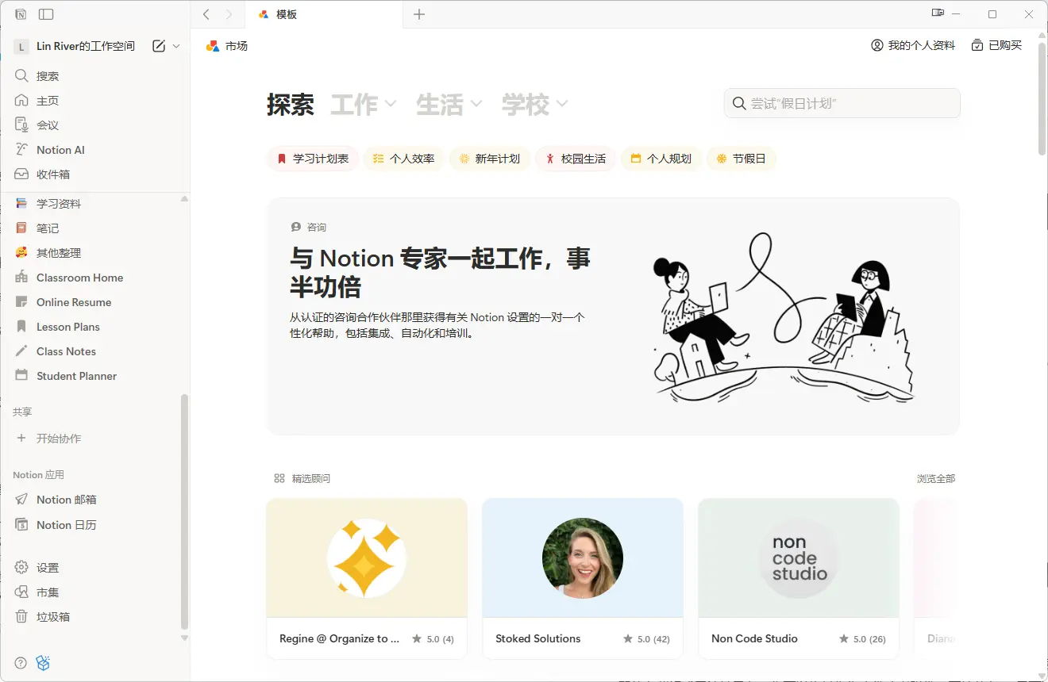Open a new tab with plus icon
This screenshot has height=682, width=1048.
point(419,14)
